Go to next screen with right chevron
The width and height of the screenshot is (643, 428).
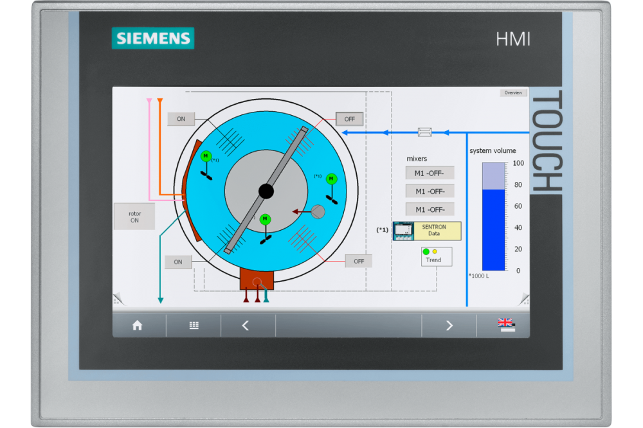[x=449, y=326]
